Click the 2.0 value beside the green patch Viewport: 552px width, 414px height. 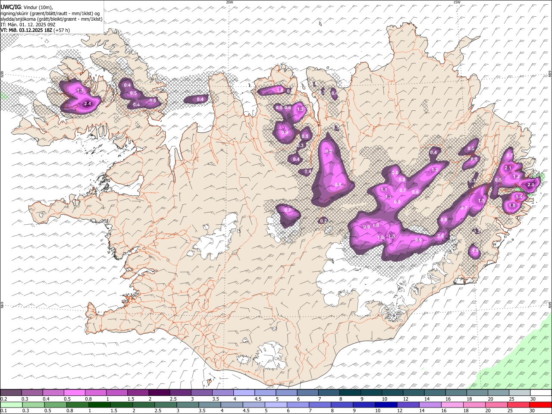pos(531,185)
